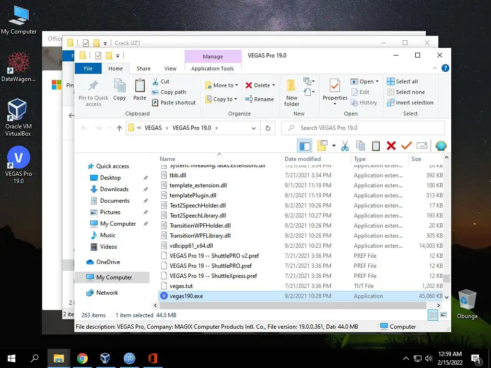This screenshot has width=491, height=368.
Task: Open the Easy access dropdown icon
Action: pyautogui.click(x=309, y=92)
